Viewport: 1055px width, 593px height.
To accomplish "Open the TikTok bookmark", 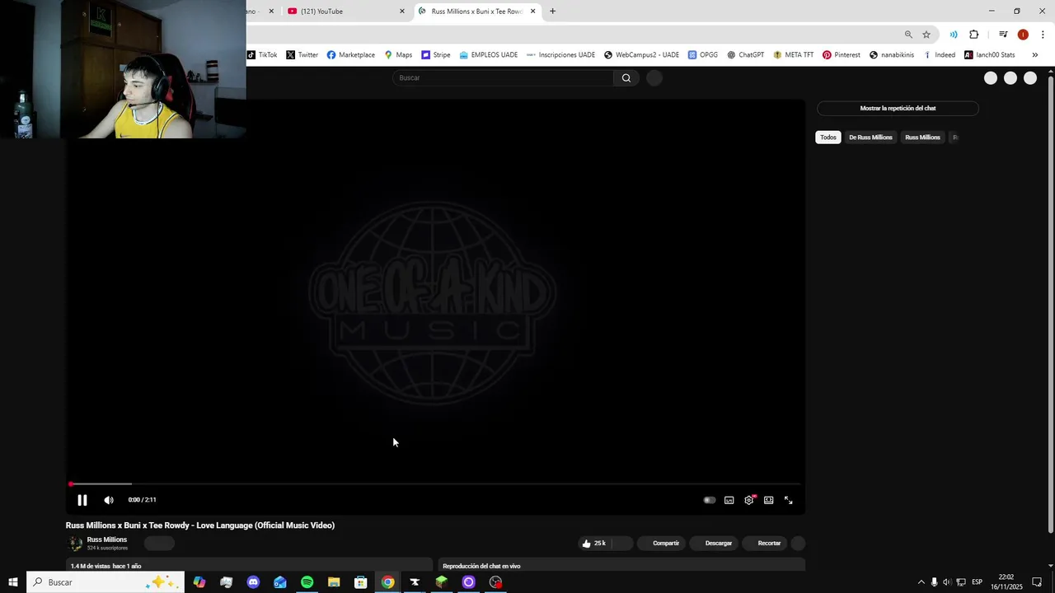I will [262, 55].
